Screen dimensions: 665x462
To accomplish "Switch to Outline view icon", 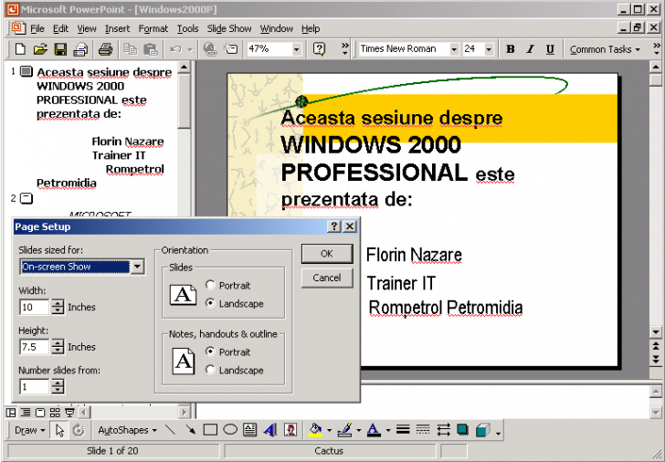I will pos(26,413).
